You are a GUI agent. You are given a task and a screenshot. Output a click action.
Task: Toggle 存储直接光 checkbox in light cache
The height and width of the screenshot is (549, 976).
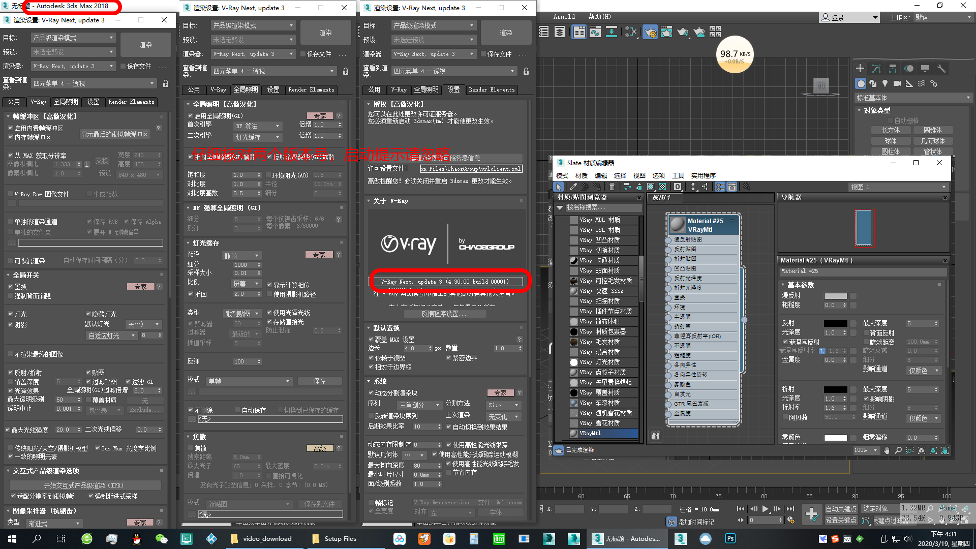pyautogui.click(x=270, y=322)
